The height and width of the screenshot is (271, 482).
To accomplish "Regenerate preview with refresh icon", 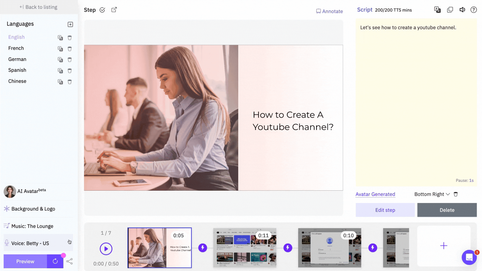I will pyautogui.click(x=55, y=261).
